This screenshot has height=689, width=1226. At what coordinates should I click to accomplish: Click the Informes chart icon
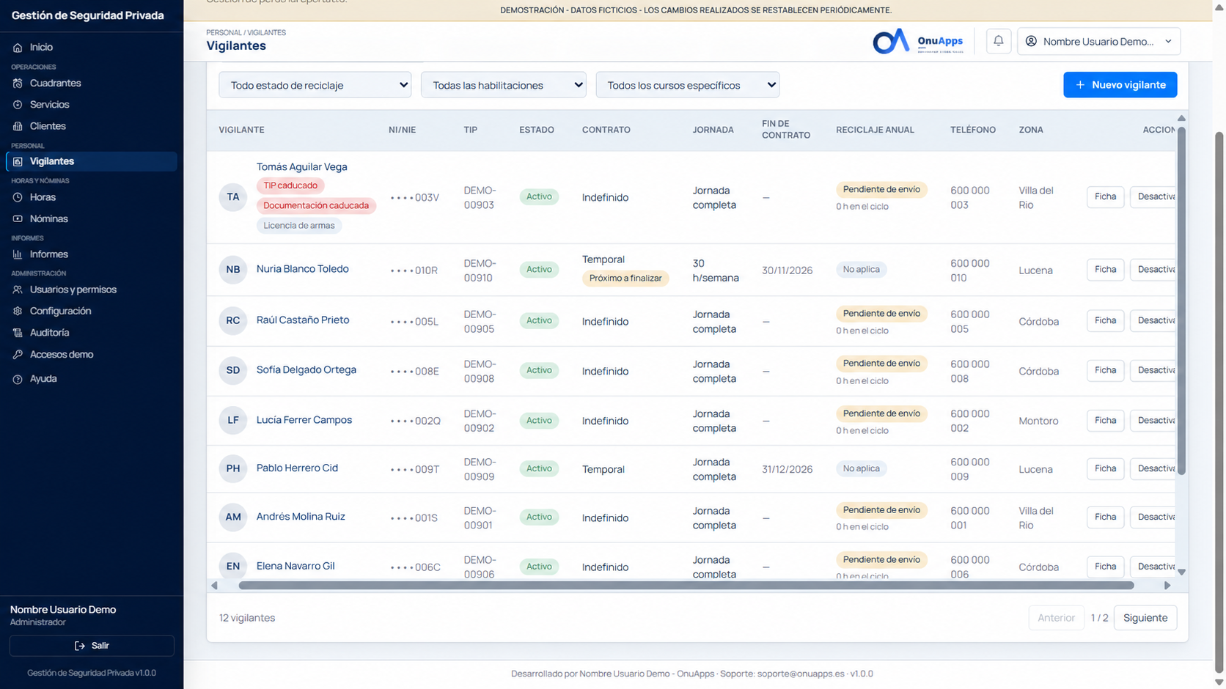[x=18, y=254]
